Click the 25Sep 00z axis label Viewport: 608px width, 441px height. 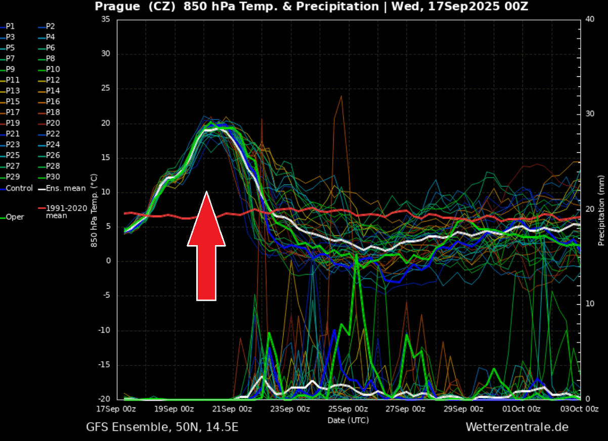pos(348,409)
